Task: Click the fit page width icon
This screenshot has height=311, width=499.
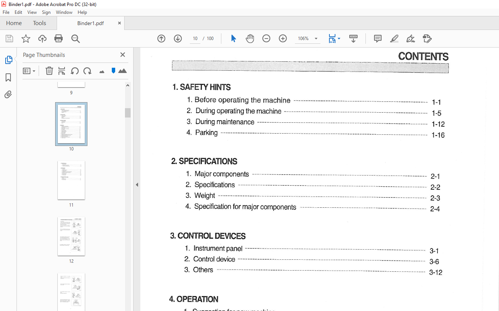Action: click(x=332, y=39)
